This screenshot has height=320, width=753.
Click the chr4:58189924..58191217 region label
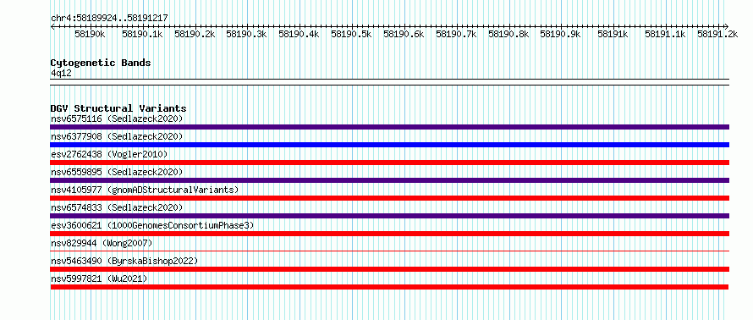pyautogui.click(x=109, y=19)
